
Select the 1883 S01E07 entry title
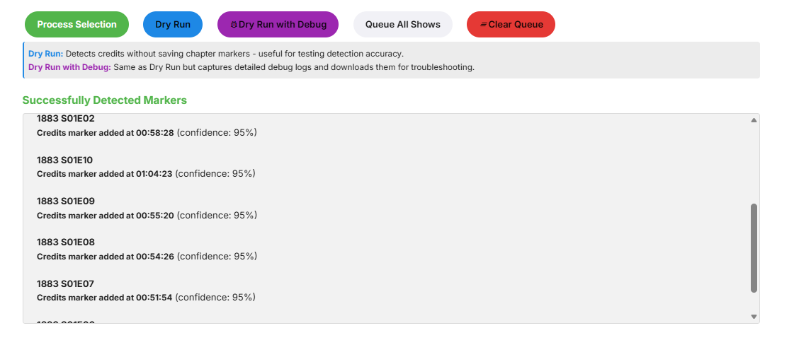pyautogui.click(x=65, y=283)
